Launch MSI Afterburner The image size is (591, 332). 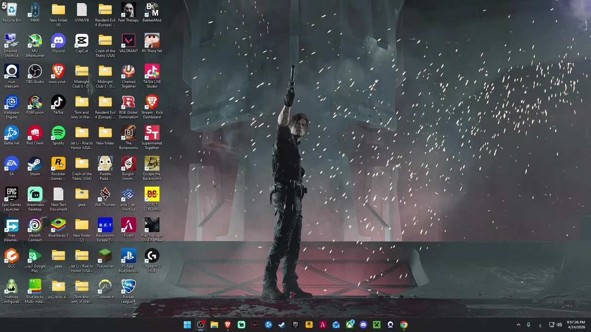(35, 46)
